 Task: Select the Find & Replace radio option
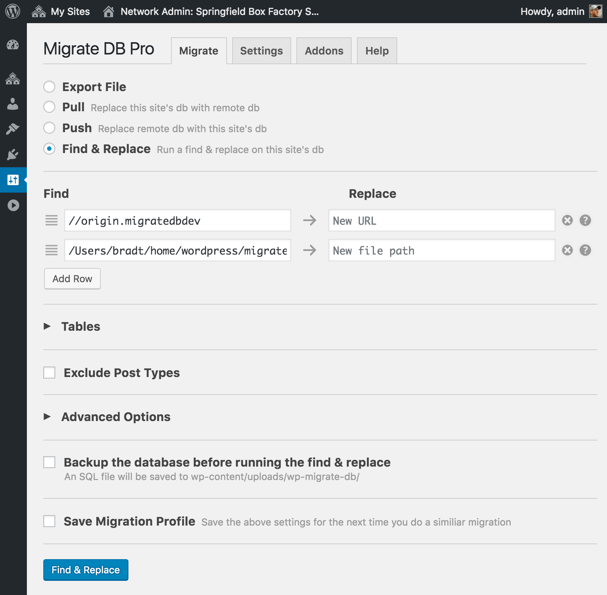(49, 149)
